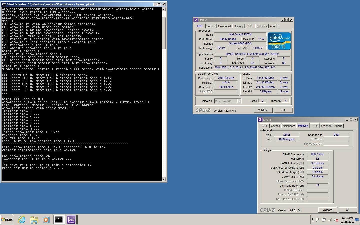The height and width of the screenshot is (225, 360).
Task: Select CPU tab in lower CPU-Z window
Action: 264,126
